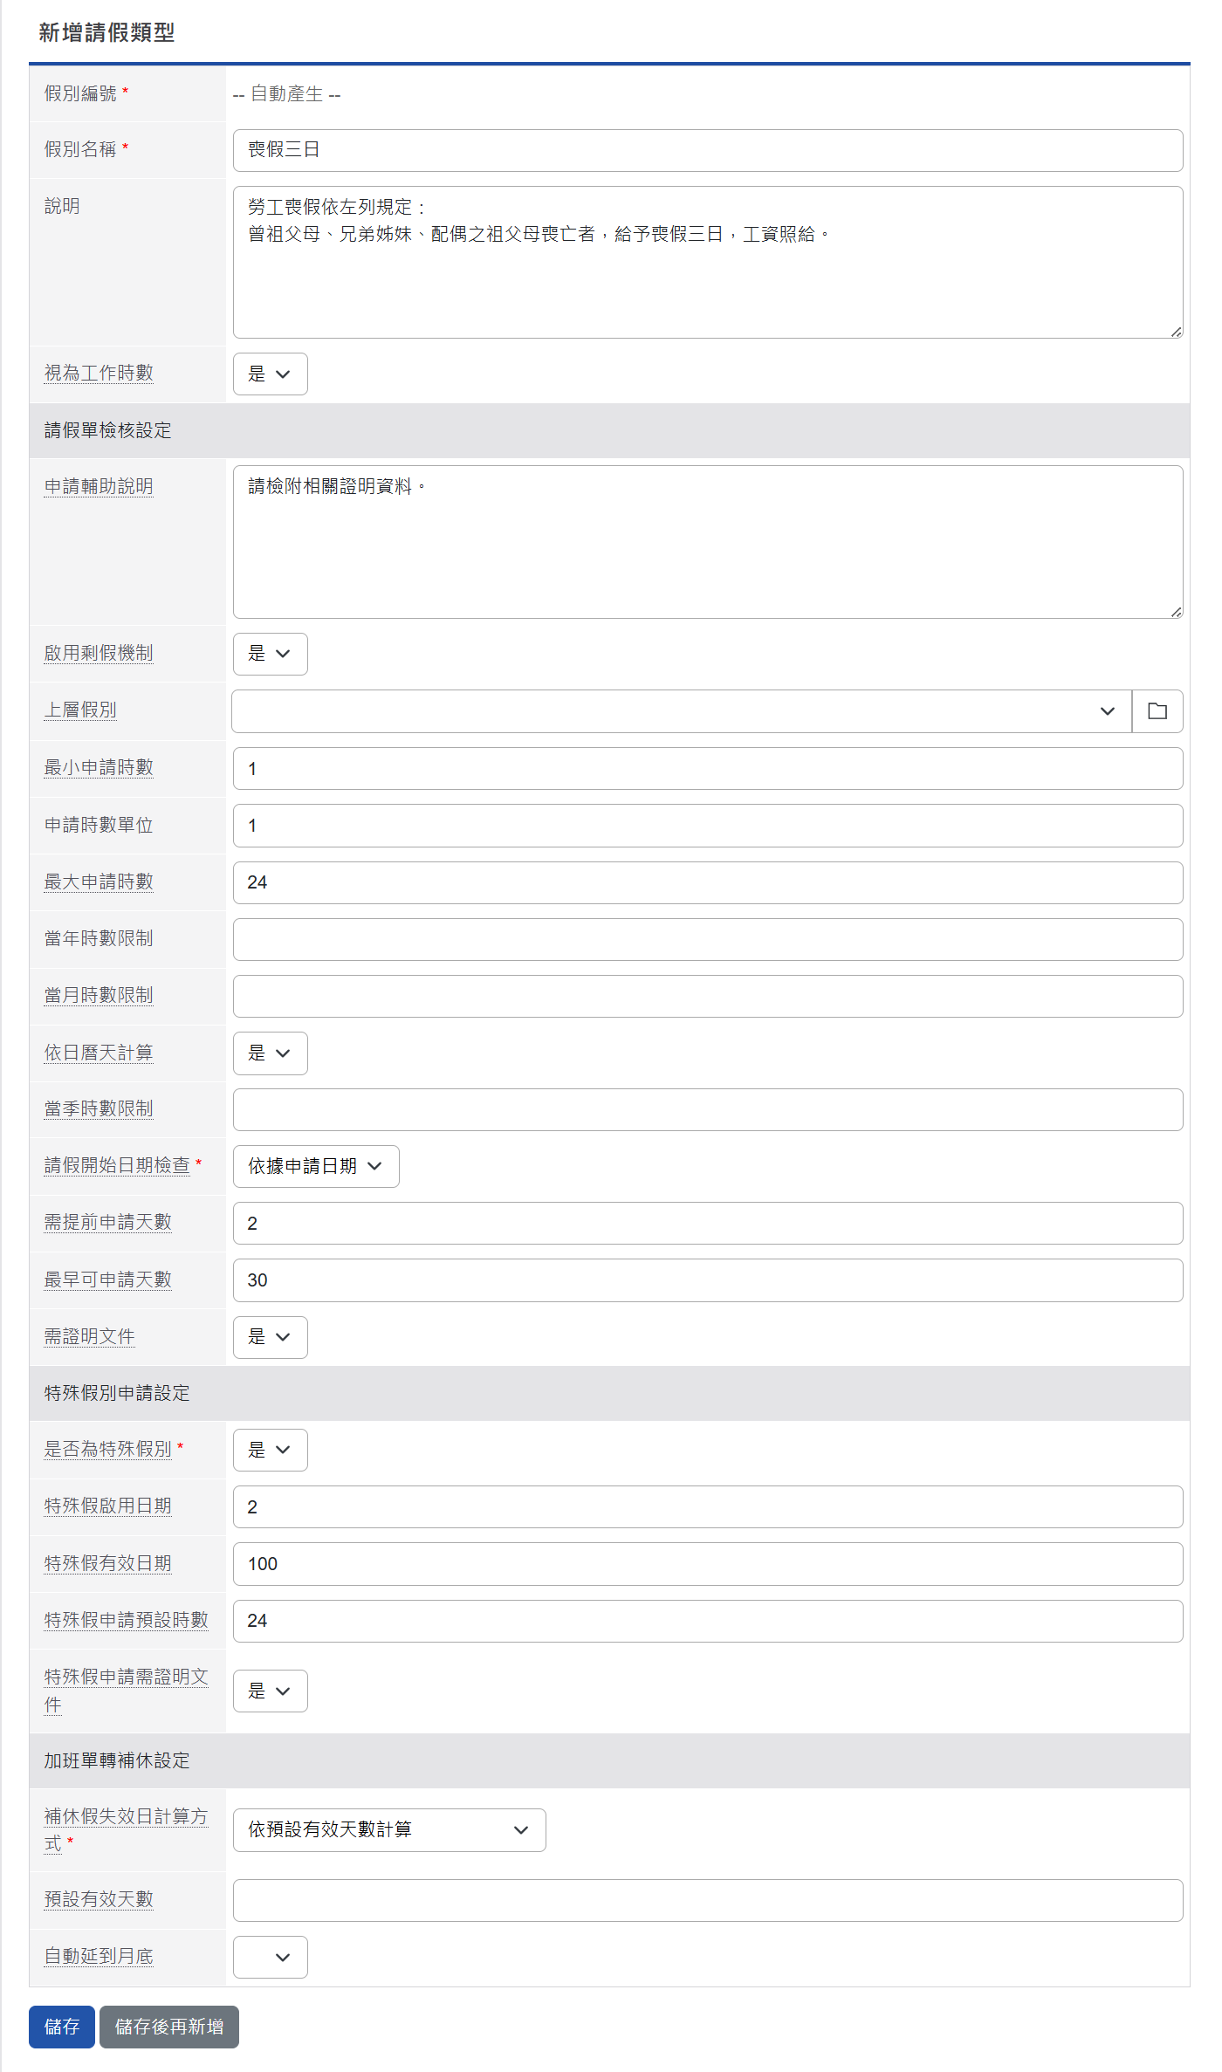The image size is (1222, 2072).
Task: Open the 特殊假申請需證明文件 dropdown
Action: (x=270, y=1691)
